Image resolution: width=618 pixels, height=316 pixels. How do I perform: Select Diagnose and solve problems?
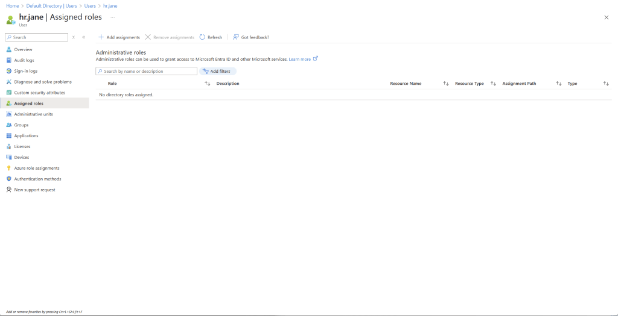pyautogui.click(x=42, y=82)
